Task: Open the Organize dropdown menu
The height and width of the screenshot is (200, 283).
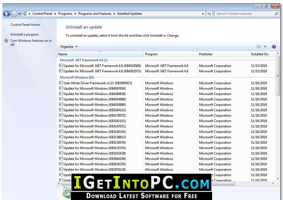Action: pos(69,47)
